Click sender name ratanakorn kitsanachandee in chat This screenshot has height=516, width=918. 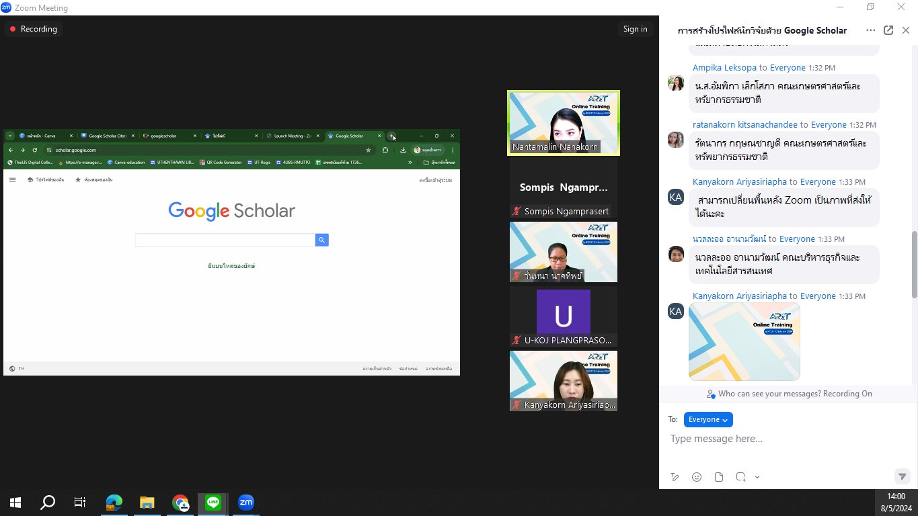coord(744,125)
